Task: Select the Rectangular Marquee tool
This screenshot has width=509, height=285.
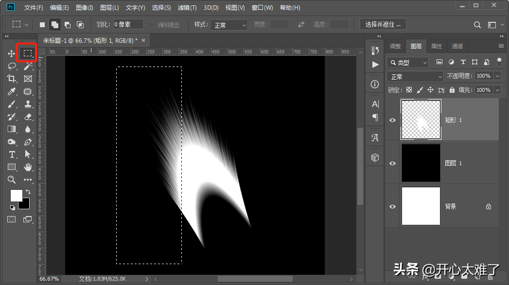Action: click(28, 53)
